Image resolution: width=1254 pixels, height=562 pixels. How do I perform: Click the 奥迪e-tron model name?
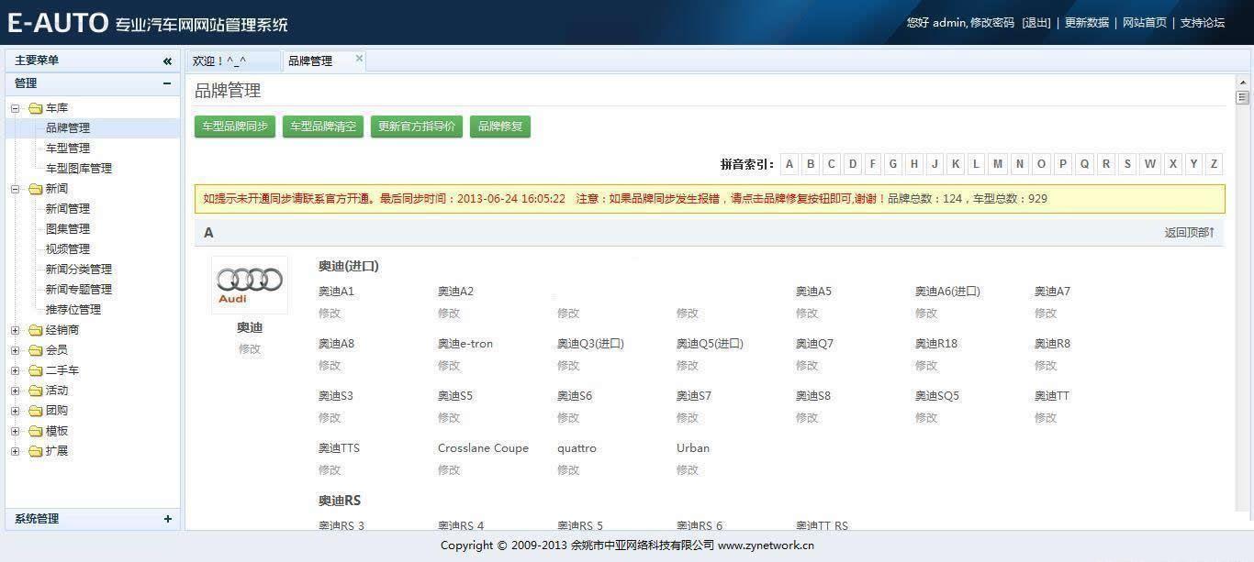(x=465, y=344)
